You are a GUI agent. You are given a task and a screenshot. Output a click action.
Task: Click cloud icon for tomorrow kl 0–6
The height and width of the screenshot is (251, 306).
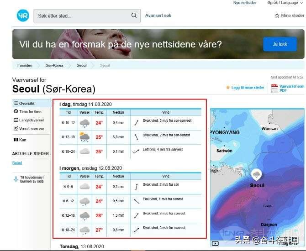(84, 187)
